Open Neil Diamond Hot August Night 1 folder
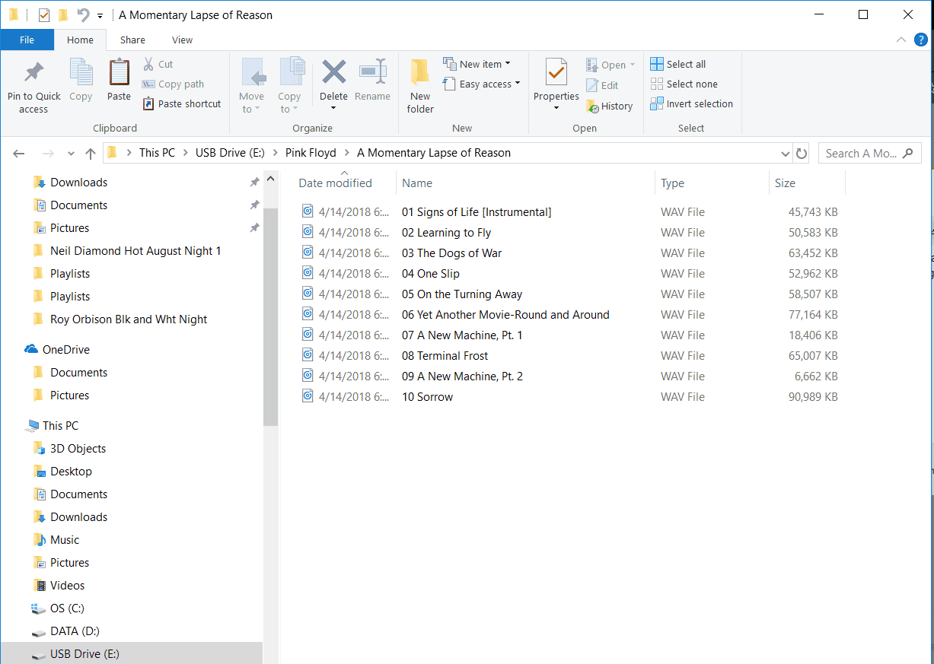Image resolution: width=934 pixels, height=664 pixels. point(135,251)
